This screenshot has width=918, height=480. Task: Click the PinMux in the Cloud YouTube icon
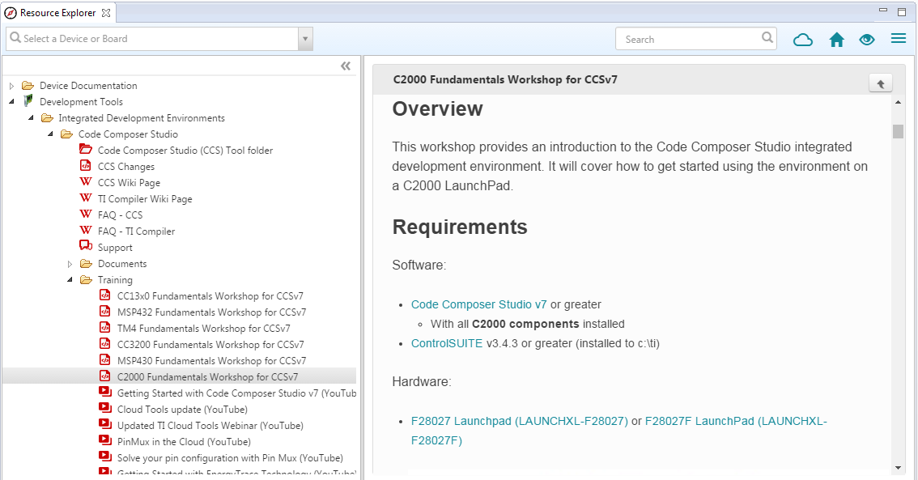(104, 440)
